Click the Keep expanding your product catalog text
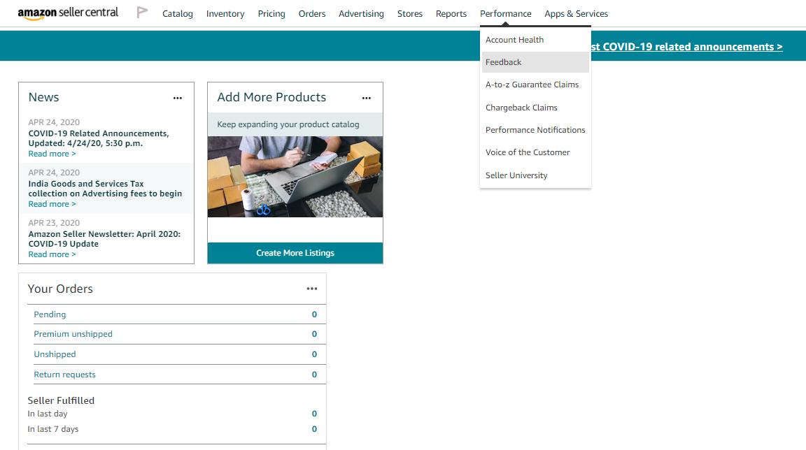The image size is (806, 450). [288, 124]
